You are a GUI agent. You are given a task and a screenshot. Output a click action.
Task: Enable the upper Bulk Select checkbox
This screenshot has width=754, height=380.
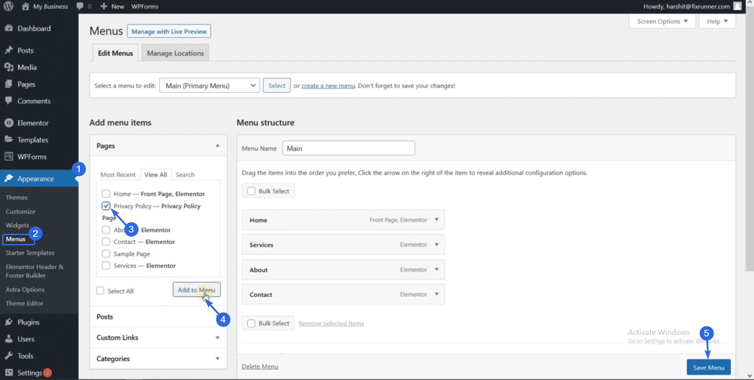tap(251, 191)
